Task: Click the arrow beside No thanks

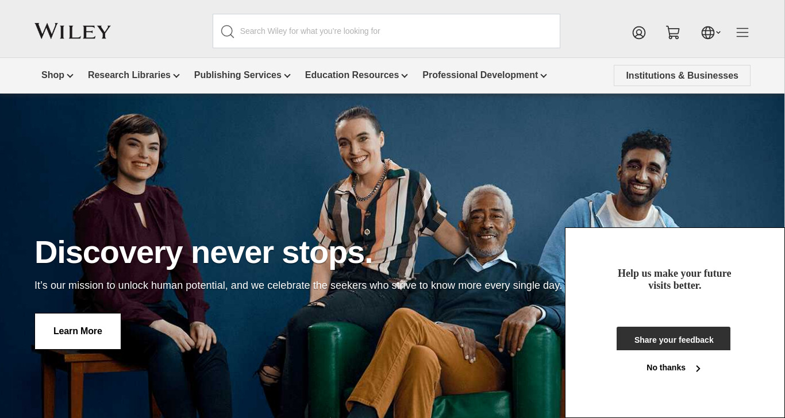Action: pos(698,369)
